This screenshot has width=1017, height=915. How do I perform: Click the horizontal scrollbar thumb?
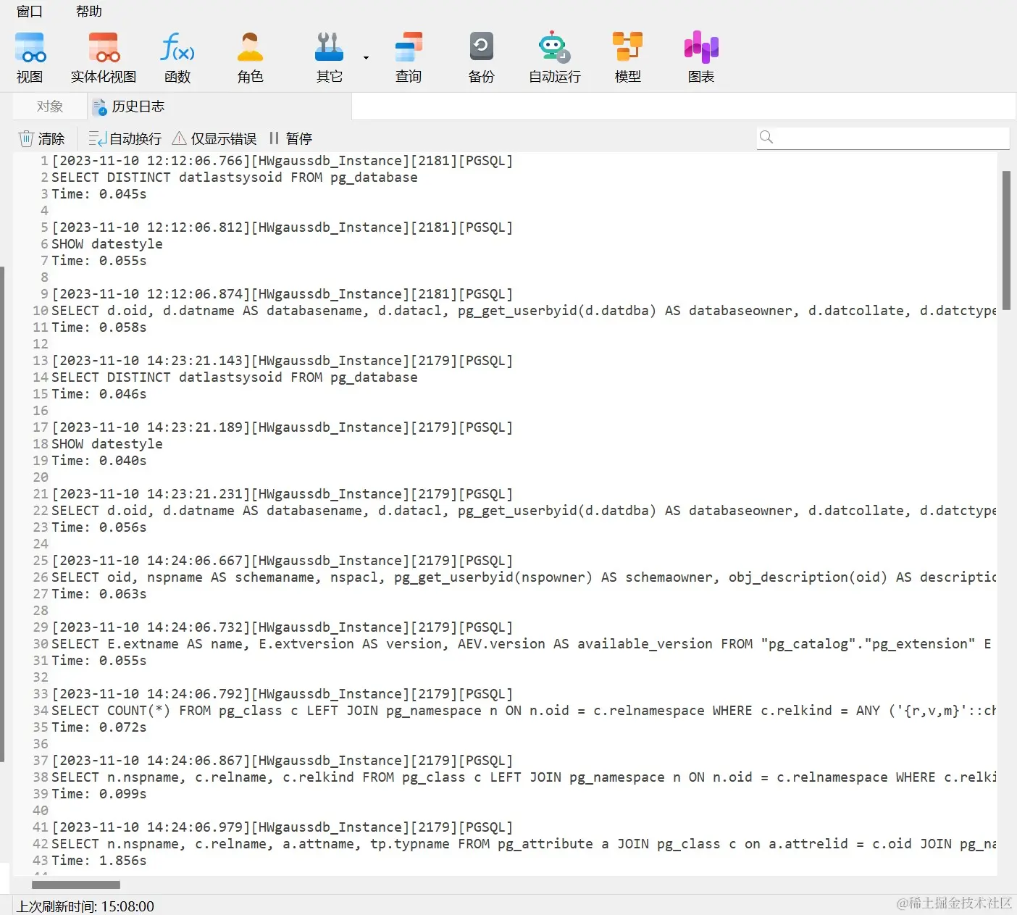pos(76,885)
